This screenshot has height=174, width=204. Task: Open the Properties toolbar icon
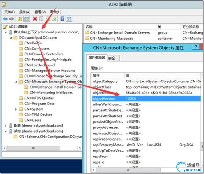41,19
